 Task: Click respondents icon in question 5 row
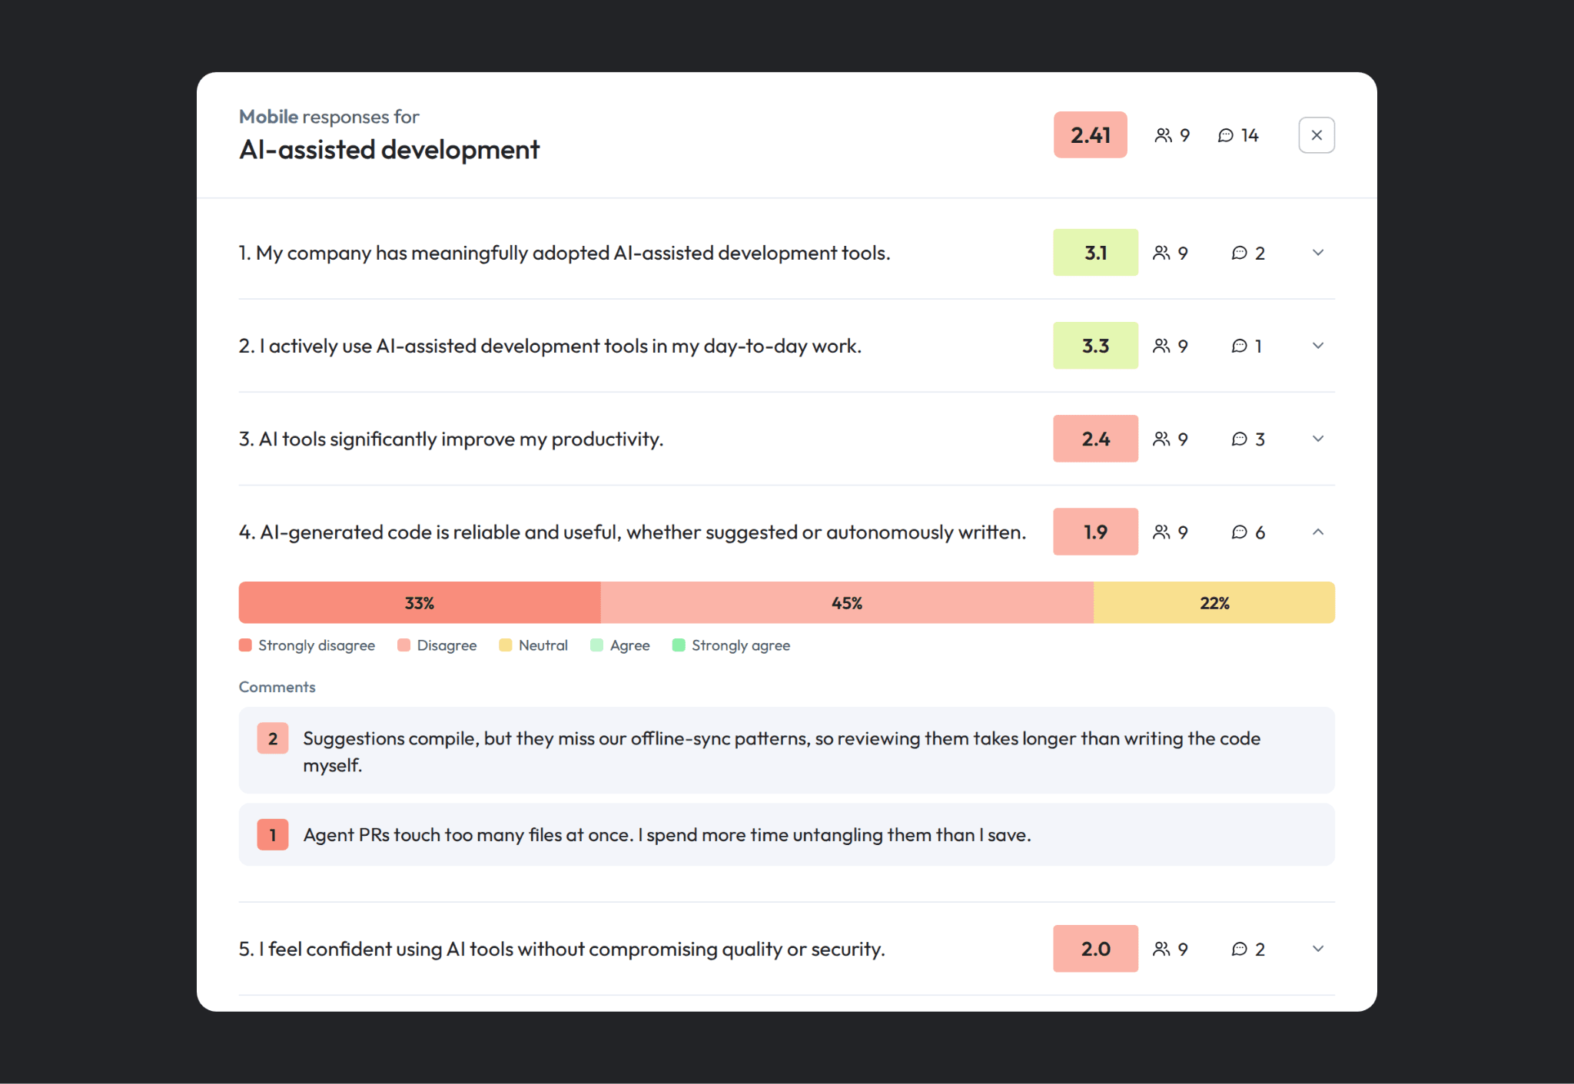point(1161,949)
